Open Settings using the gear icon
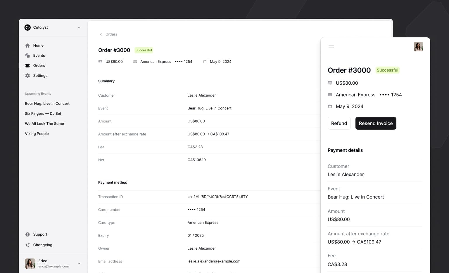 pos(27,75)
